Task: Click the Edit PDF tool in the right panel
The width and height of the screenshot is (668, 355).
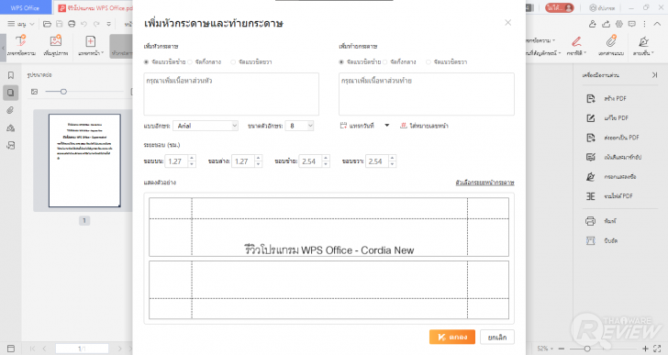Action: pyautogui.click(x=608, y=118)
